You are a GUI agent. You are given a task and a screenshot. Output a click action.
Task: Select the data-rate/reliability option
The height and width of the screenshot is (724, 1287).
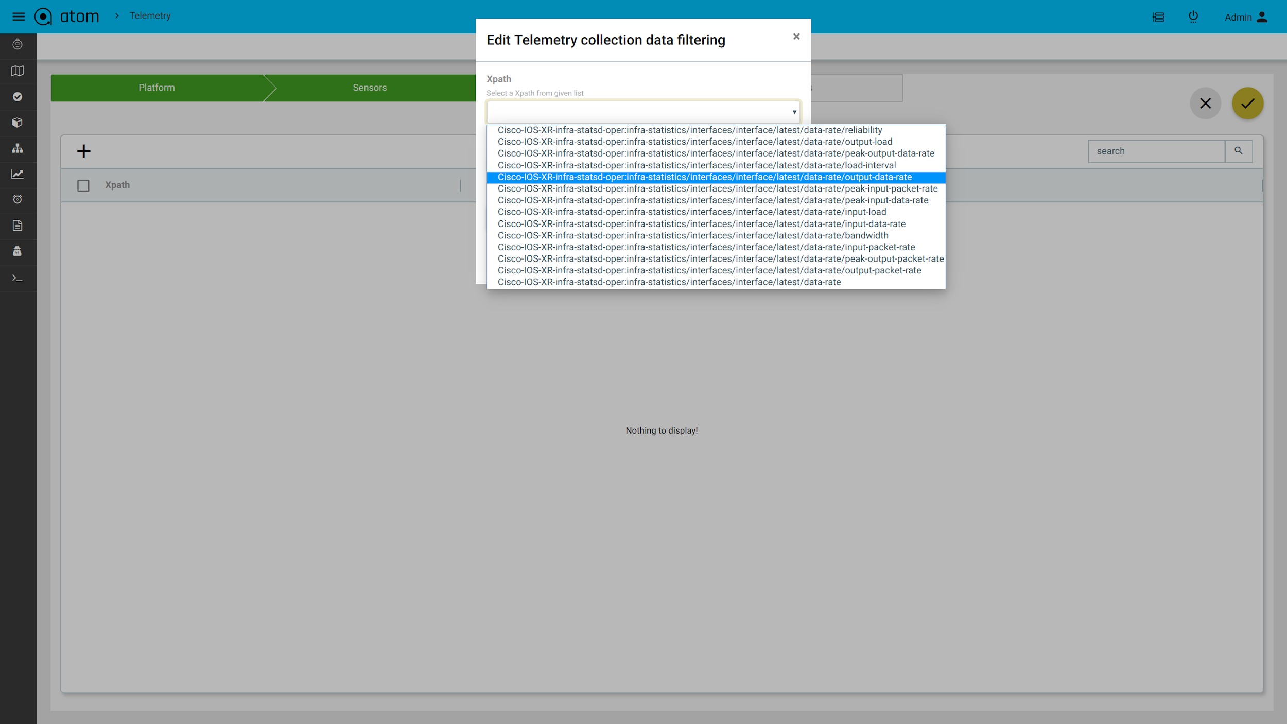(716, 130)
